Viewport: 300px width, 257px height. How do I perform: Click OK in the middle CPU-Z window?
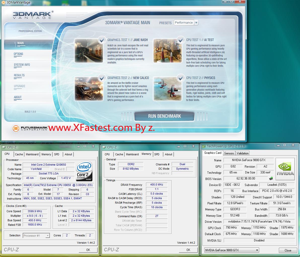tap(188, 250)
